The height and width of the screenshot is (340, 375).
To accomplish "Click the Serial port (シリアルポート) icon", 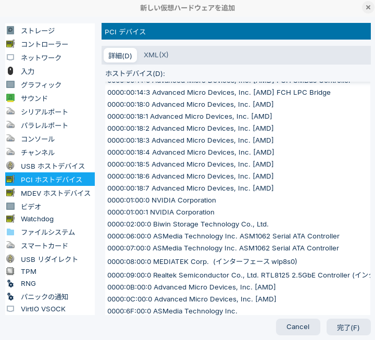I will tap(10, 111).
